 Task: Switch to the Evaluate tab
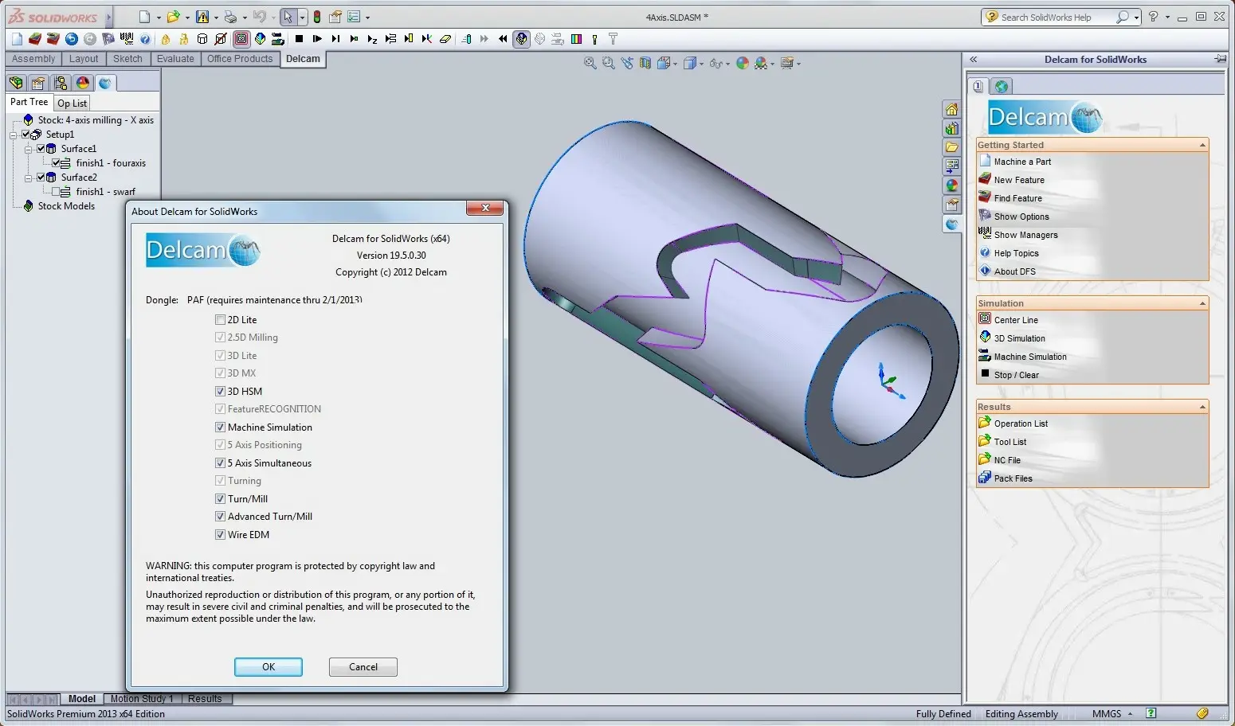click(x=175, y=59)
